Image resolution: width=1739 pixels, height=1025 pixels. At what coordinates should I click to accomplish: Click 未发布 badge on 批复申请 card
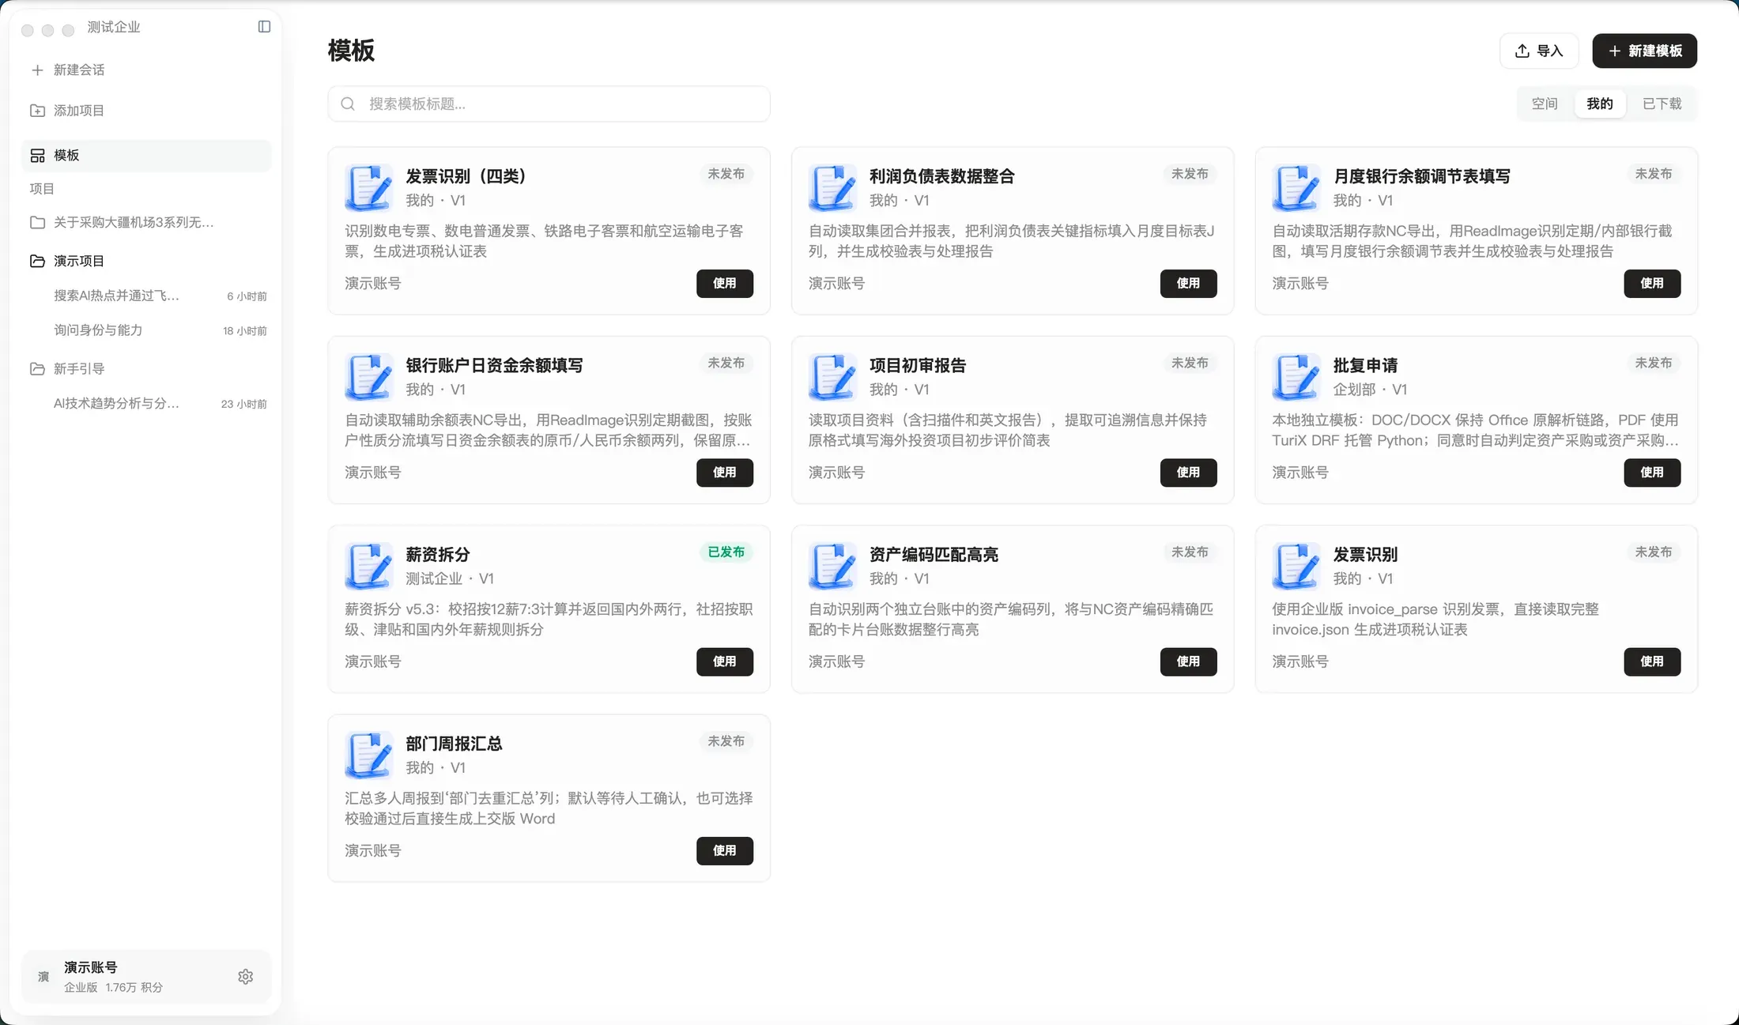[1654, 364]
